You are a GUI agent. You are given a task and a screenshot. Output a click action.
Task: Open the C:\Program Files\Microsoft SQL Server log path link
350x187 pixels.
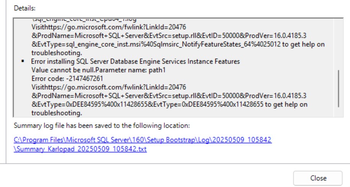[142, 140]
